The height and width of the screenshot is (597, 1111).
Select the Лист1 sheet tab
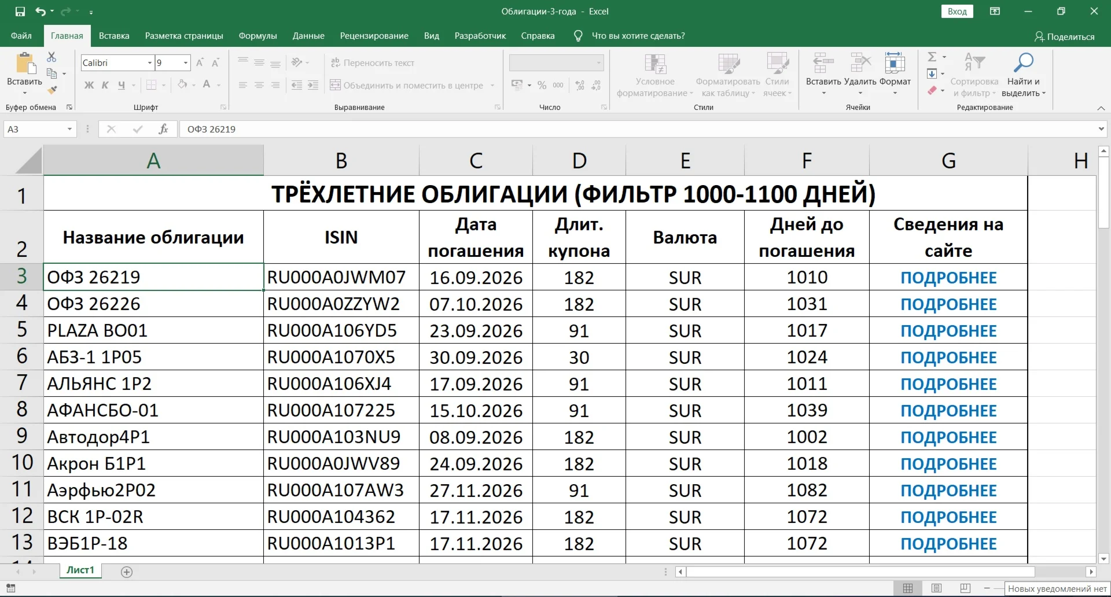(80, 570)
